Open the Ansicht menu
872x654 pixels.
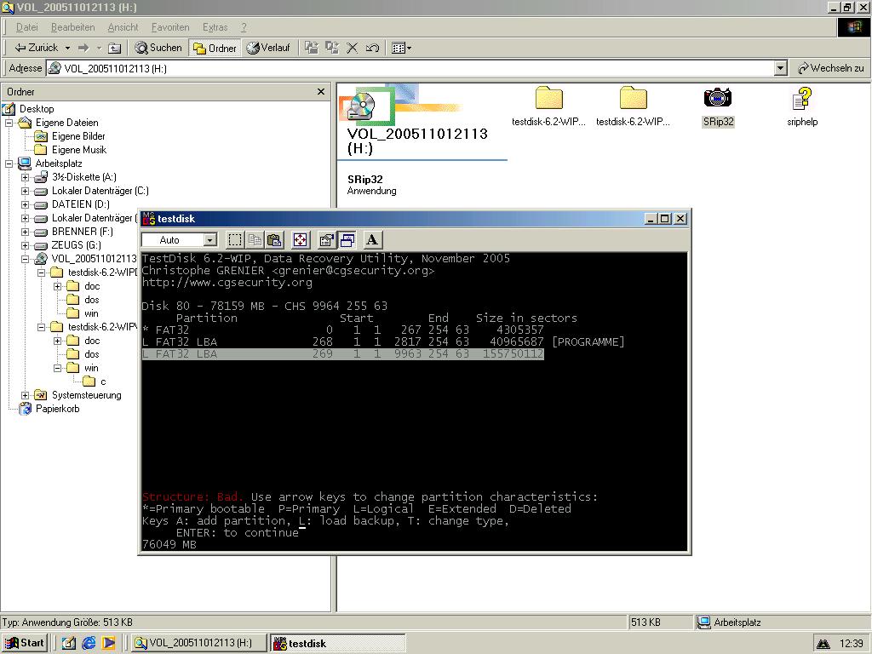123,27
